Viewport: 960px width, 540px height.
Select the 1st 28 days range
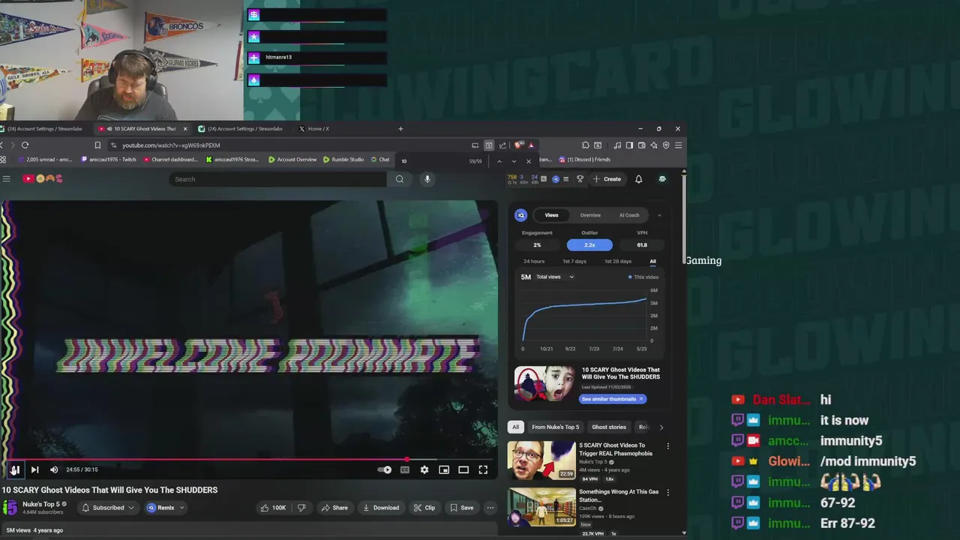[x=618, y=261]
